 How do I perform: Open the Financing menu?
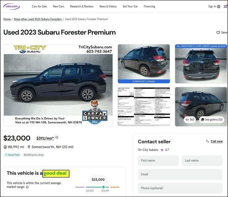coord(149,6)
